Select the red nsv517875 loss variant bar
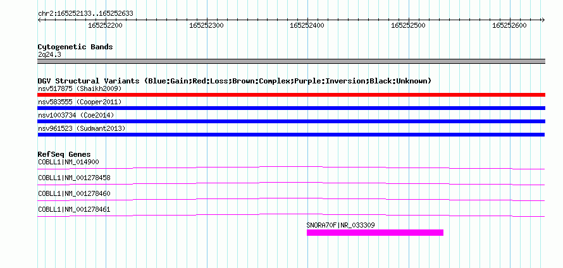This screenshot has height=268, width=563. point(291,95)
